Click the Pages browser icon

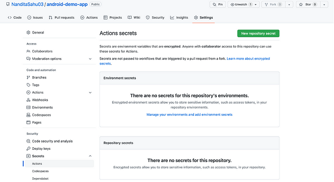28,123
